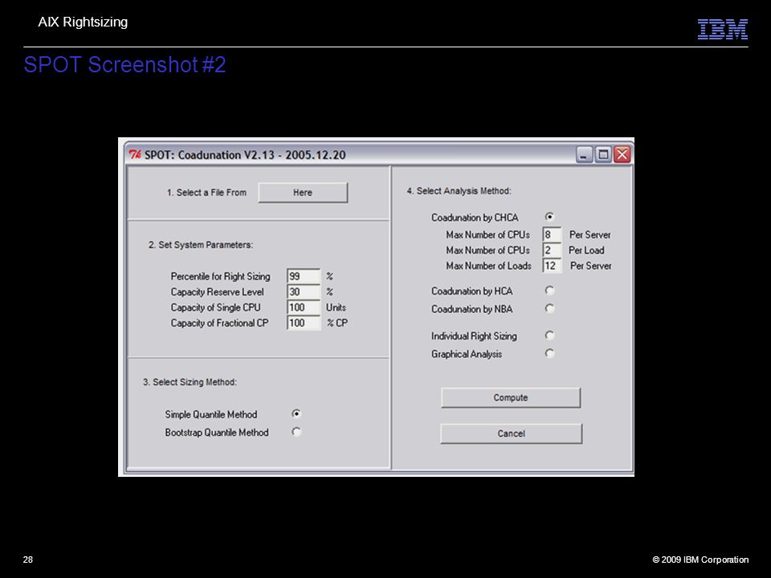The width and height of the screenshot is (771, 578).
Task: Click the '% CP' label beside Fractional CP
Action: click(x=337, y=323)
